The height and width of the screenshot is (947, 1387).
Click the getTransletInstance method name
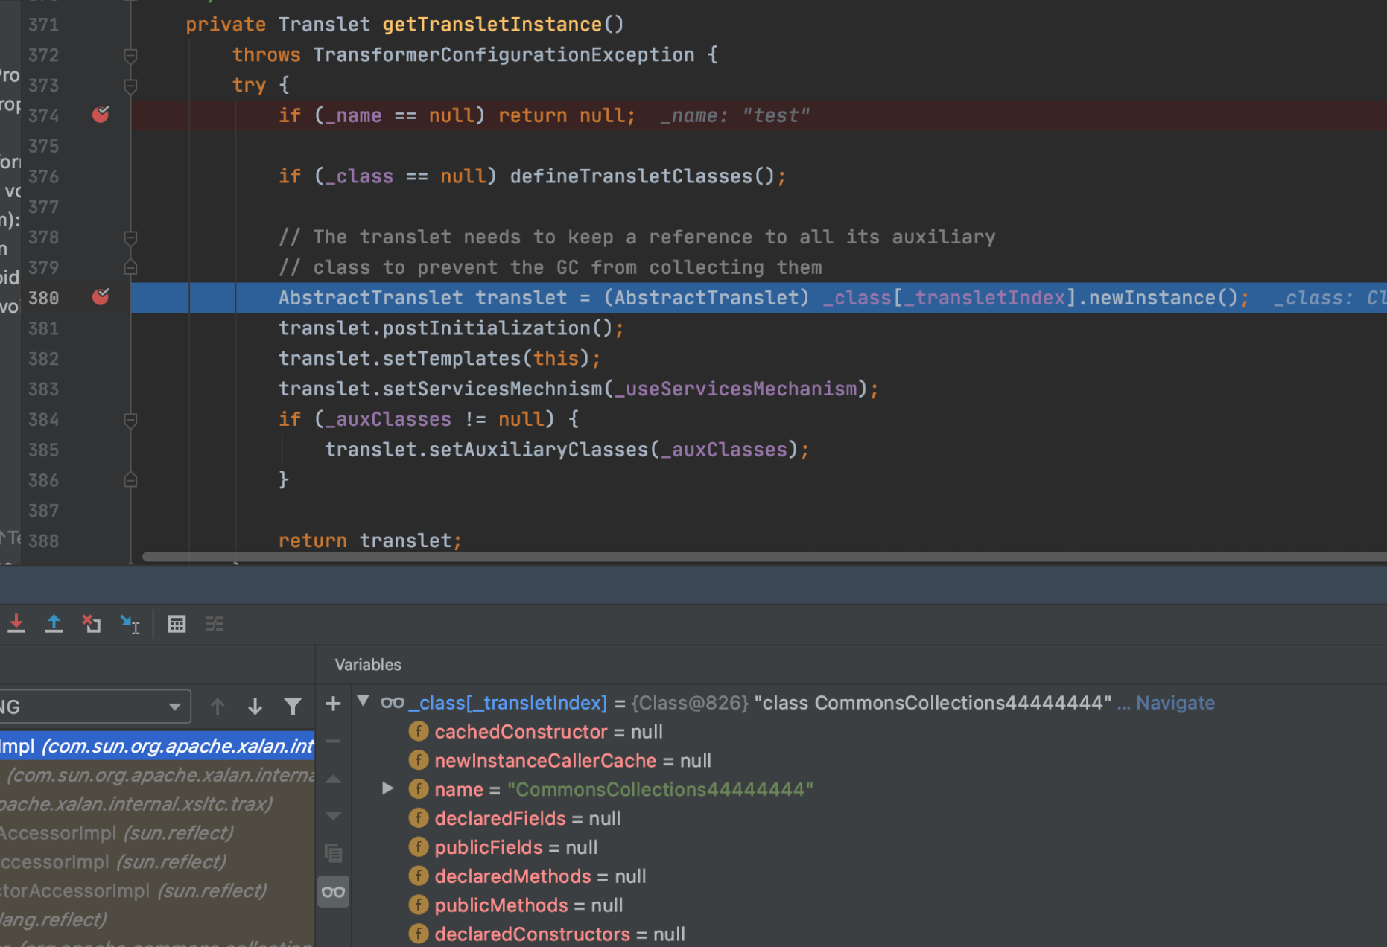(492, 25)
